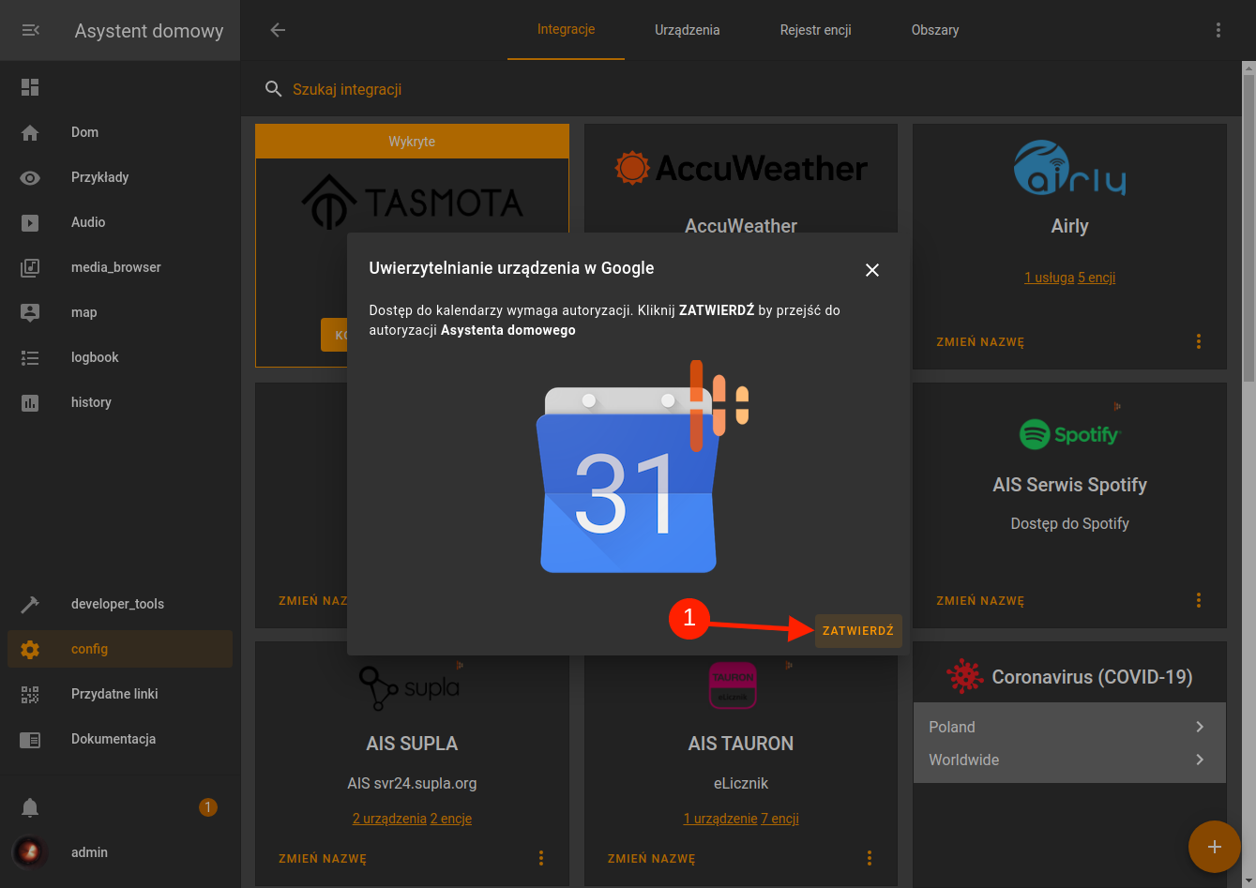Open the Dokumentacja sidebar item
This screenshot has width=1256, height=888.
click(120, 739)
